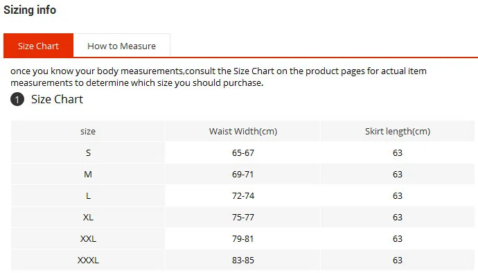Select the L size row label
Screen dimensions: 478x273
pos(88,195)
